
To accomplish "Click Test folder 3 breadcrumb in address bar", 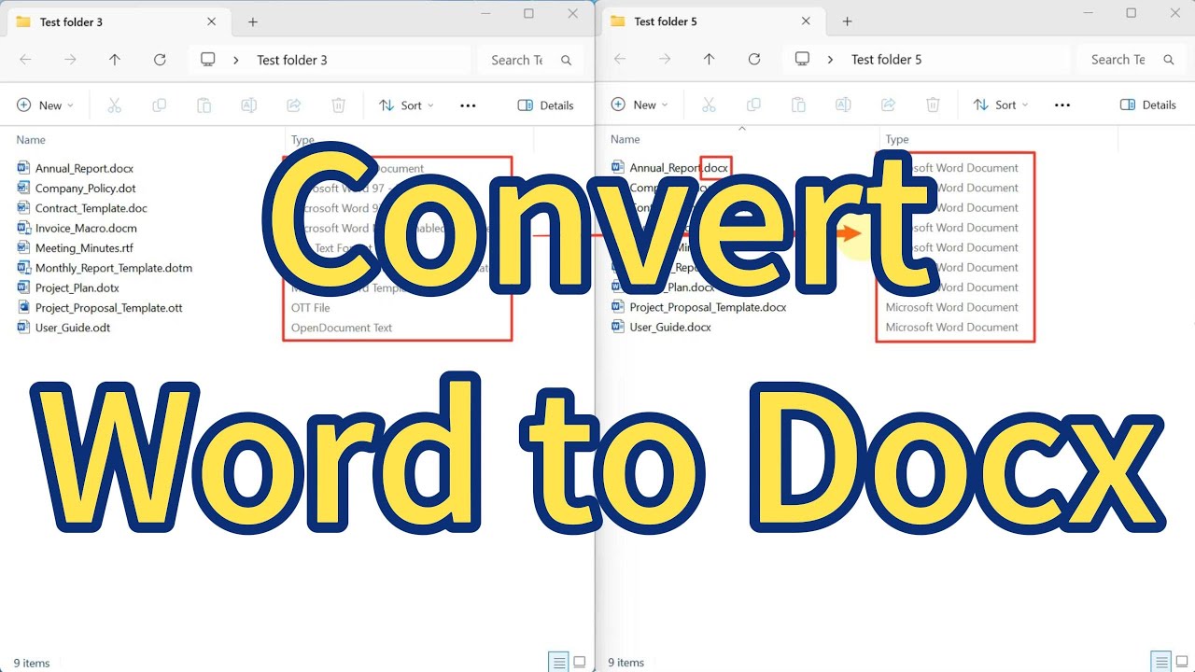I will pos(292,60).
